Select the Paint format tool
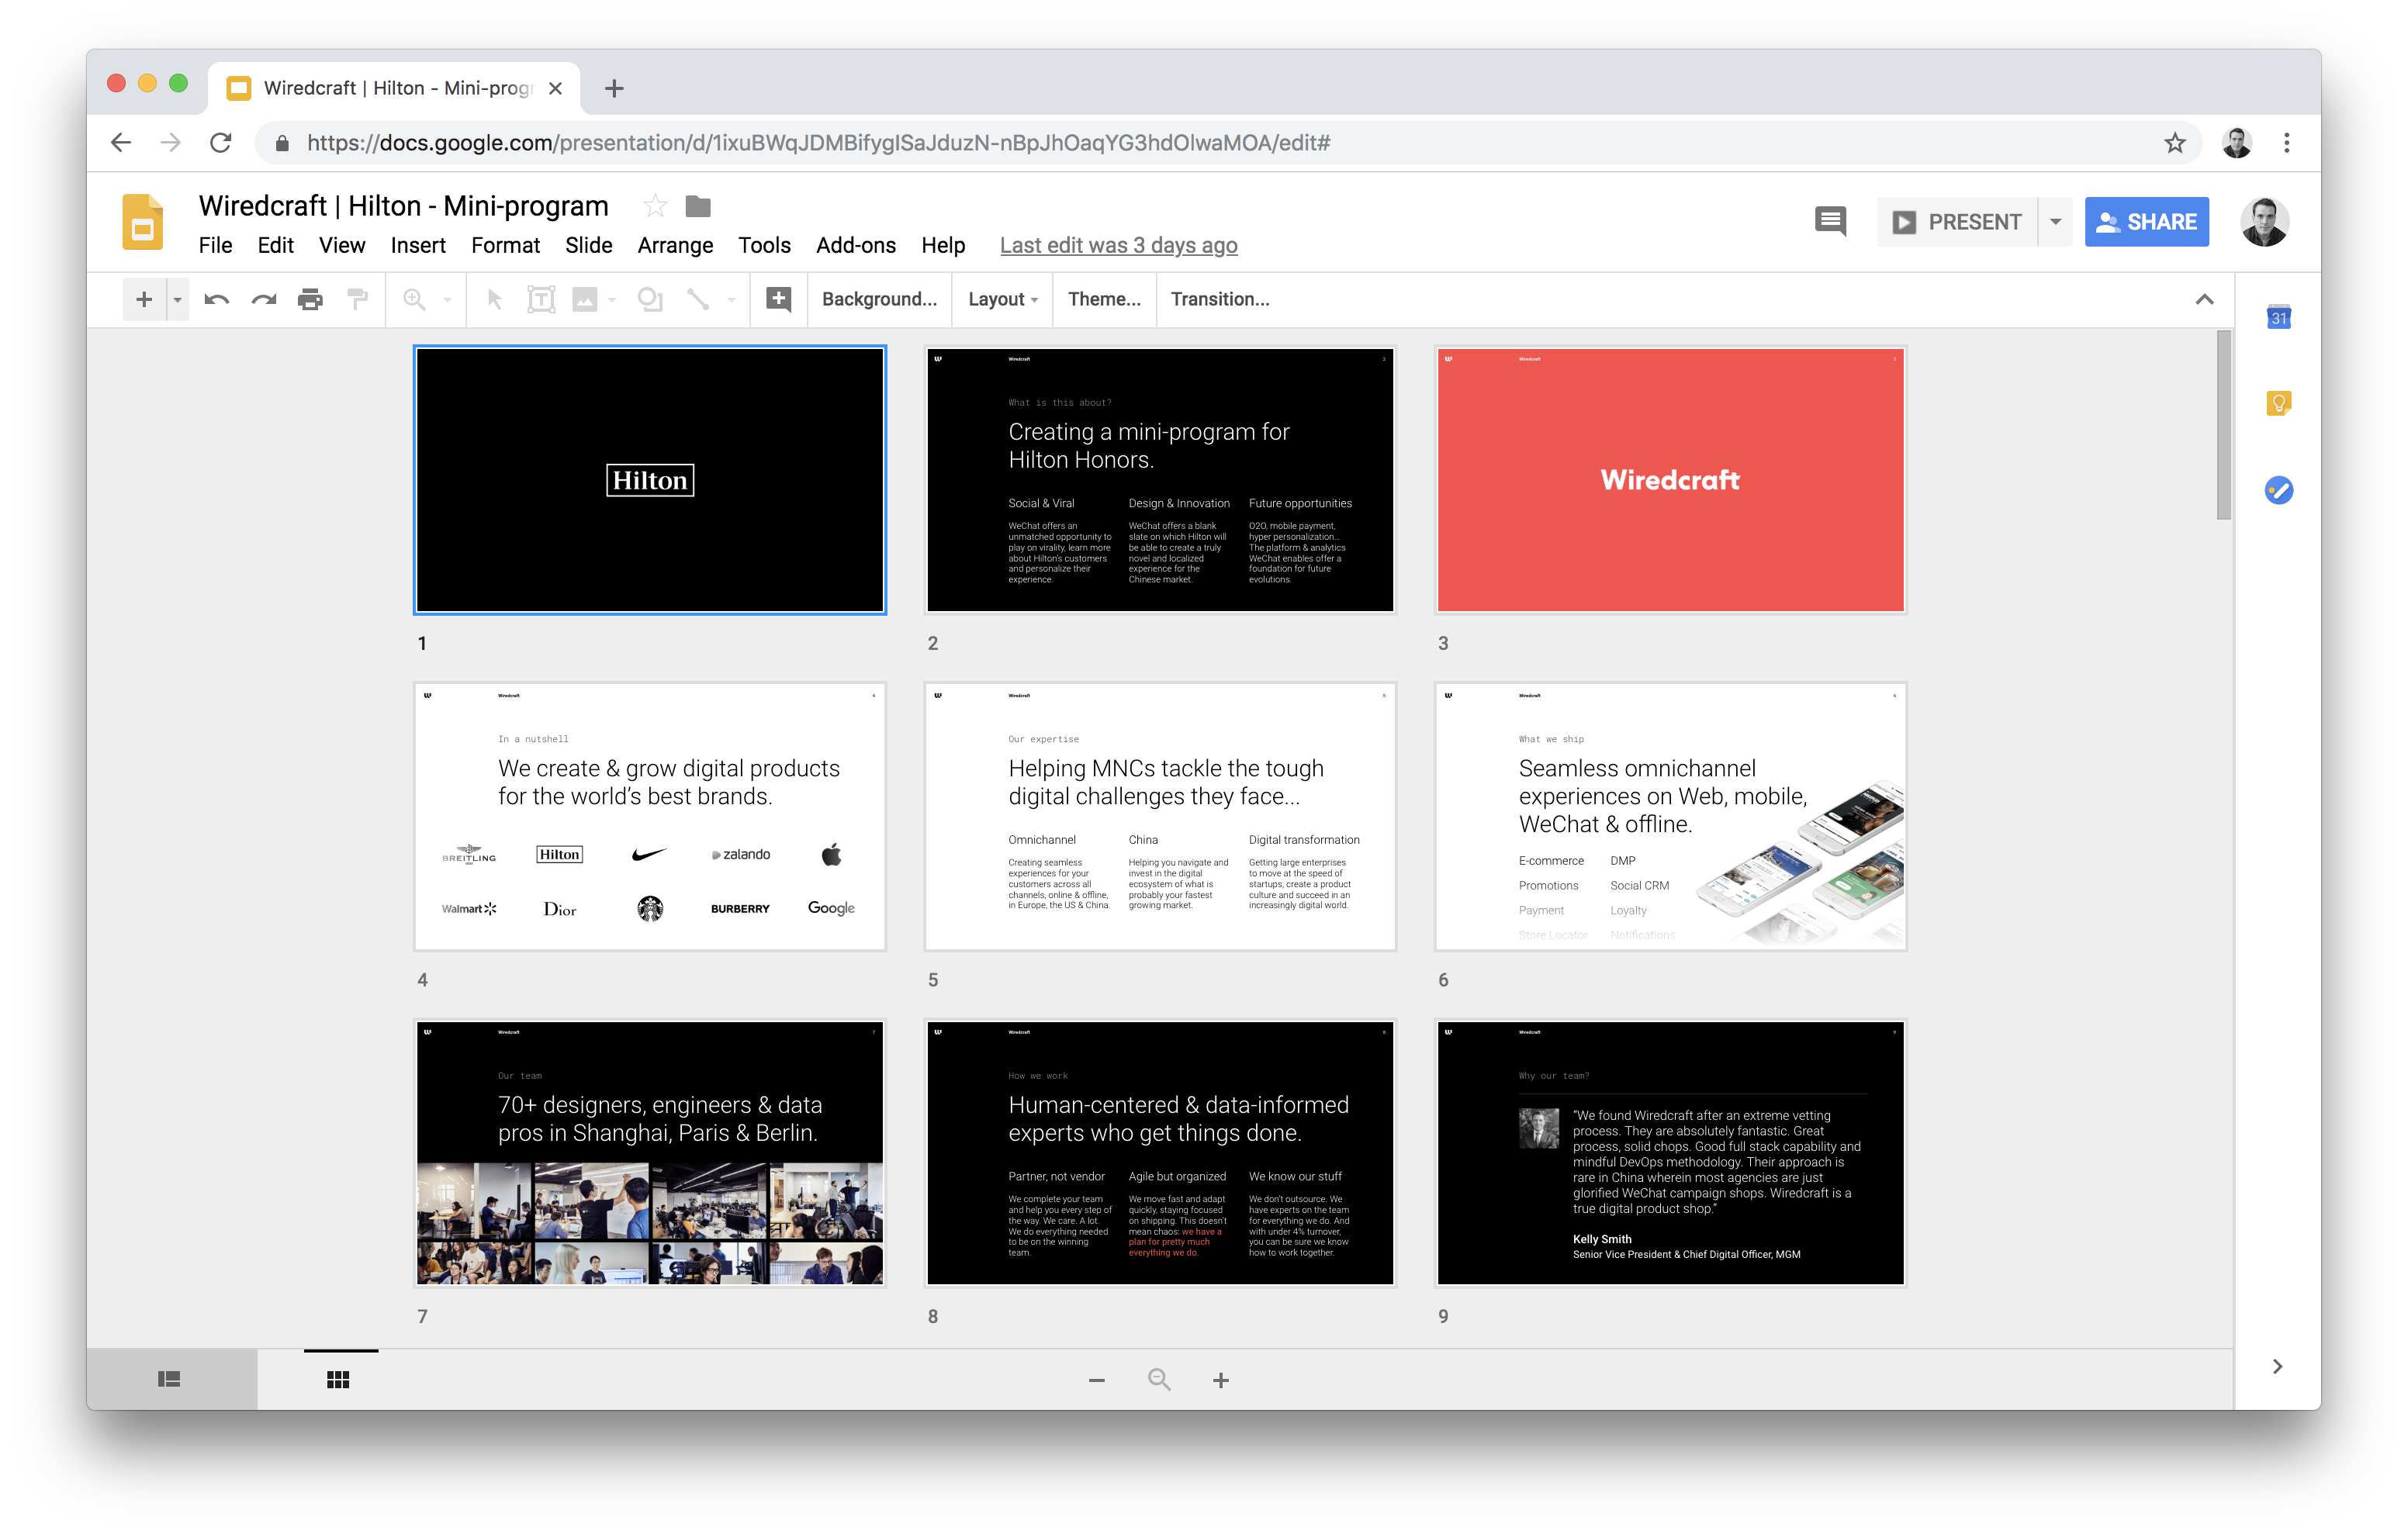 (x=357, y=299)
